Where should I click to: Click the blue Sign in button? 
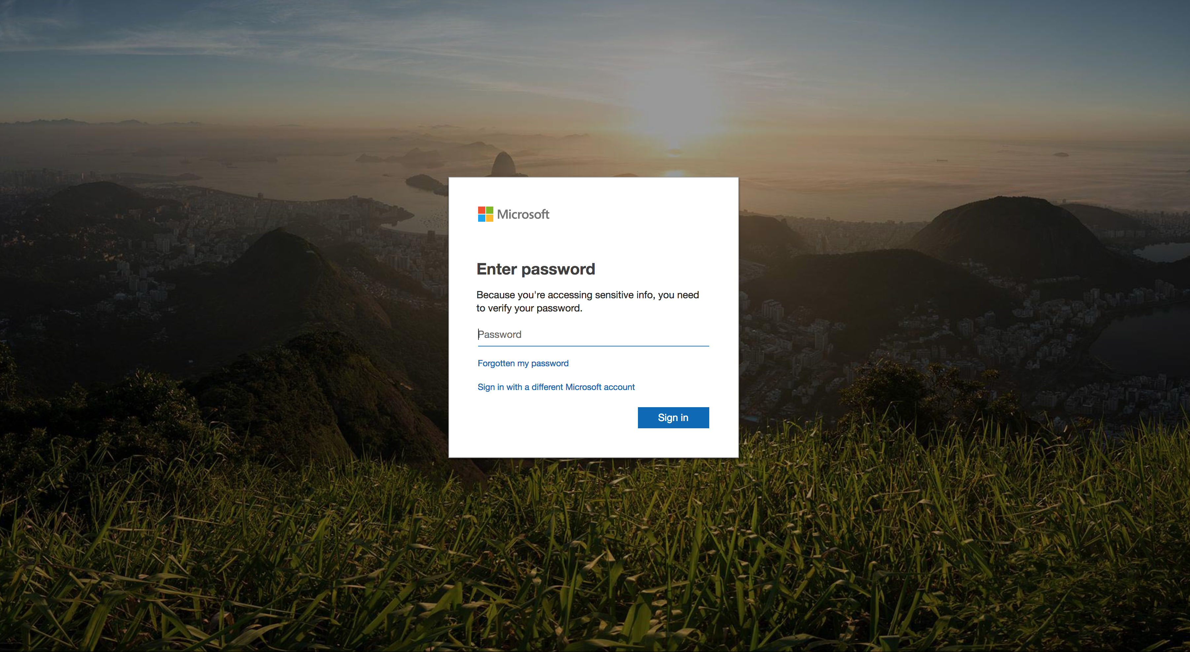click(x=673, y=417)
